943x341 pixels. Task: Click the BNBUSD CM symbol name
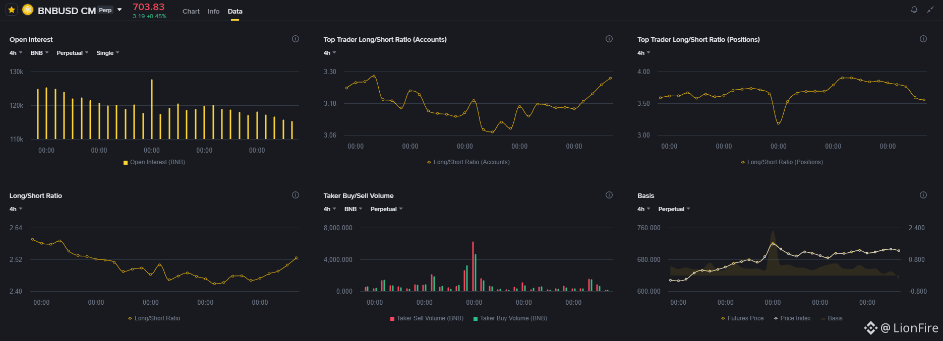(x=67, y=11)
